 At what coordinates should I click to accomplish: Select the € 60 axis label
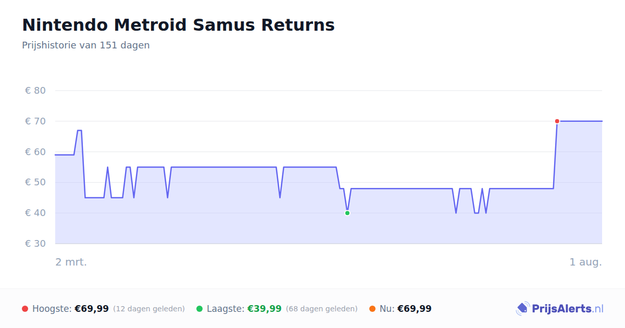35,152
